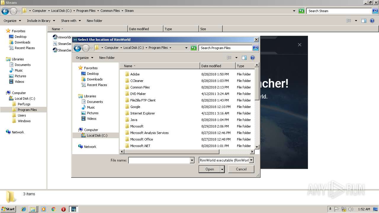
Task: Open the Organize dropdown in the dialog
Action: pyautogui.click(x=84, y=58)
